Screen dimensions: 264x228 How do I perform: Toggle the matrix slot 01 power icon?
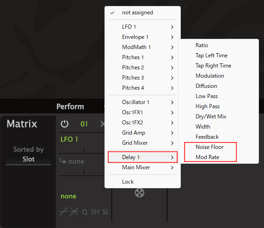pyautogui.click(x=64, y=124)
